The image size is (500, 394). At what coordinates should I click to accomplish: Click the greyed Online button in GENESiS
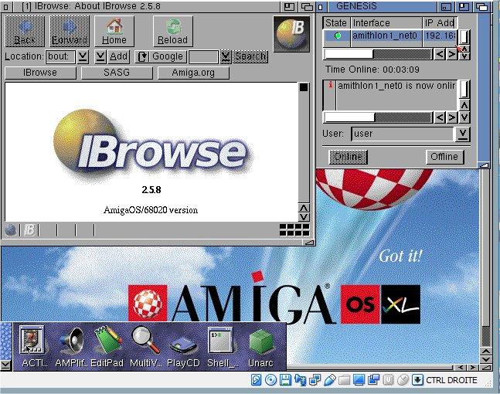[x=349, y=157]
